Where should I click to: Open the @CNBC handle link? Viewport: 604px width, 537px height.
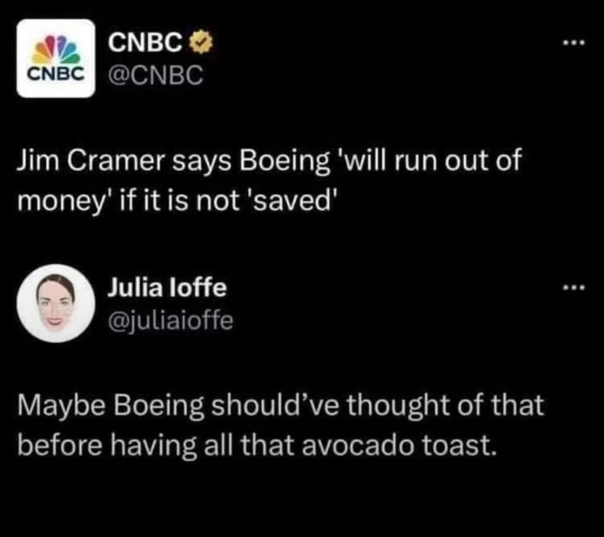coord(155,76)
